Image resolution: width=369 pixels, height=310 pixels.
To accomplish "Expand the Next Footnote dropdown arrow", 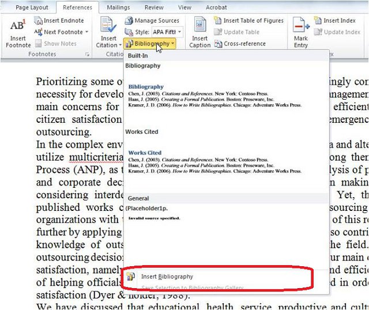I will pos(87,32).
